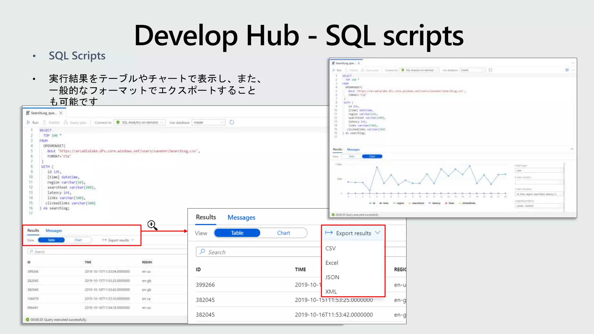
Task: Open Chart type Line dropdown
Action: point(539,170)
